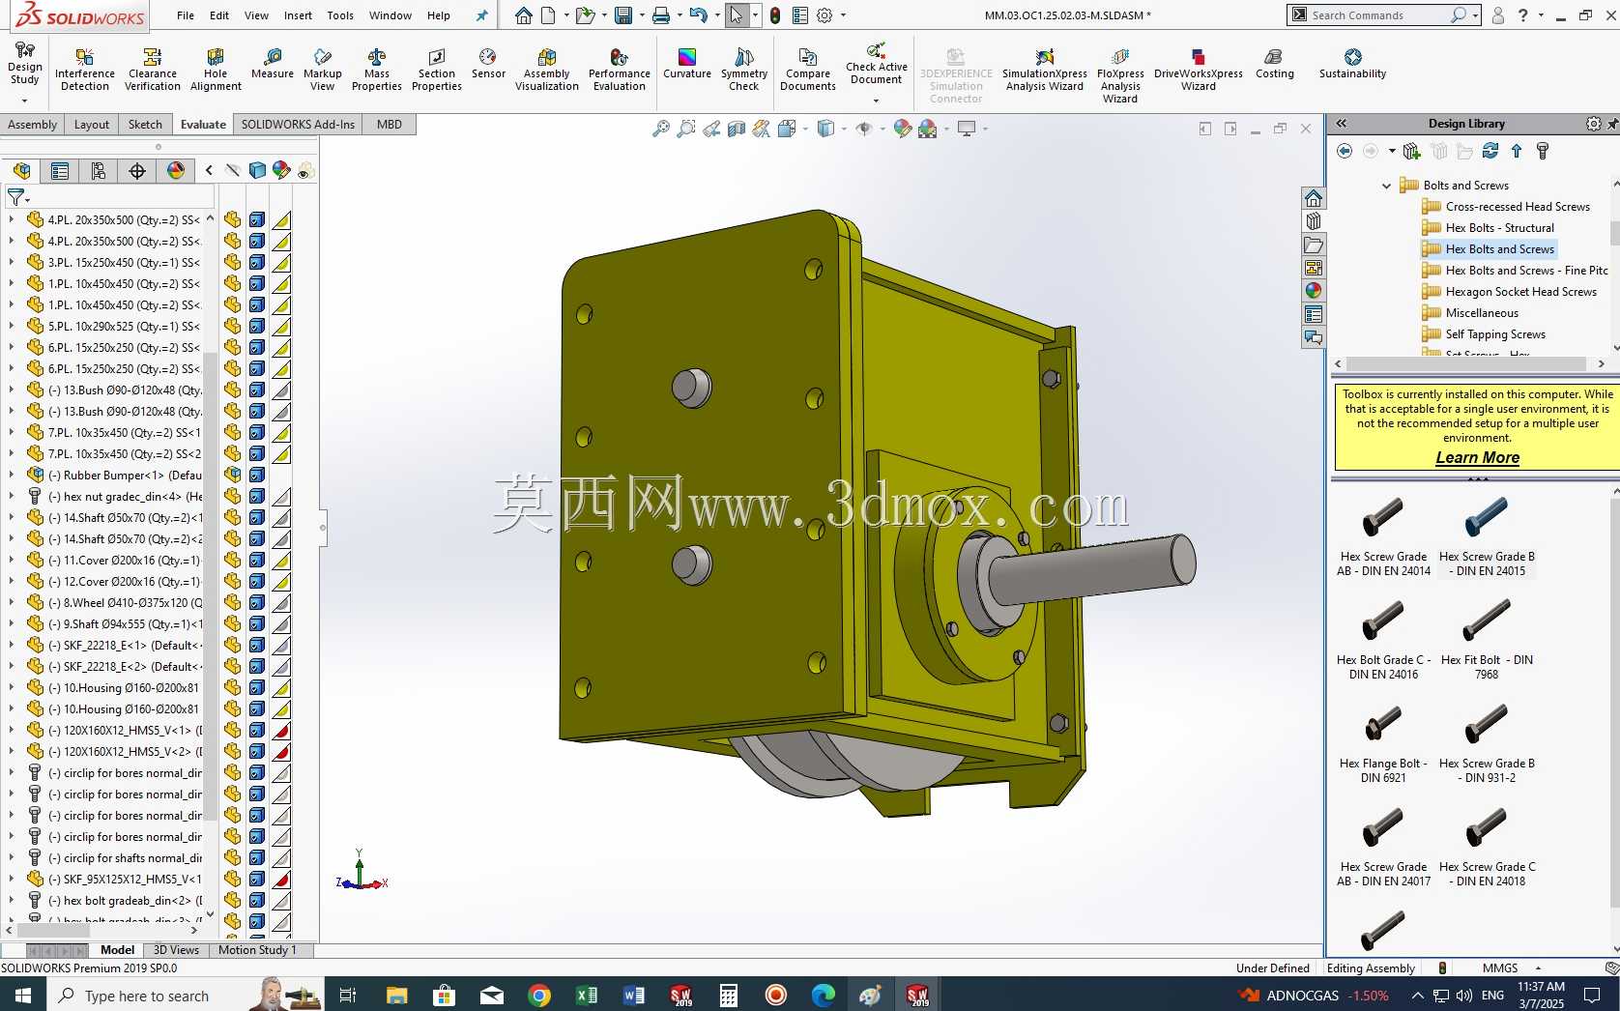Run Symmetry Check

[x=744, y=70]
